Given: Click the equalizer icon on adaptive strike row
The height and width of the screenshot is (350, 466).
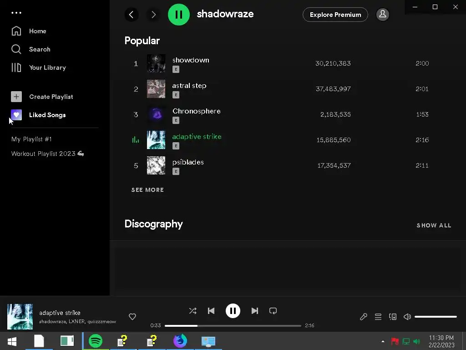Looking at the screenshot, I should click(136, 139).
